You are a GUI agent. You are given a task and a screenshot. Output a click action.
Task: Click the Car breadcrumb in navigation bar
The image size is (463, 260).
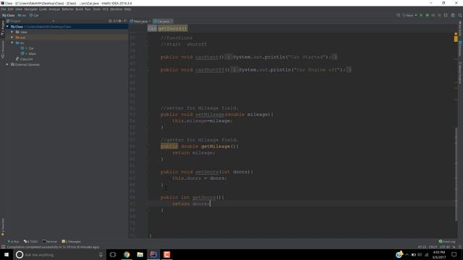[34, 15]
